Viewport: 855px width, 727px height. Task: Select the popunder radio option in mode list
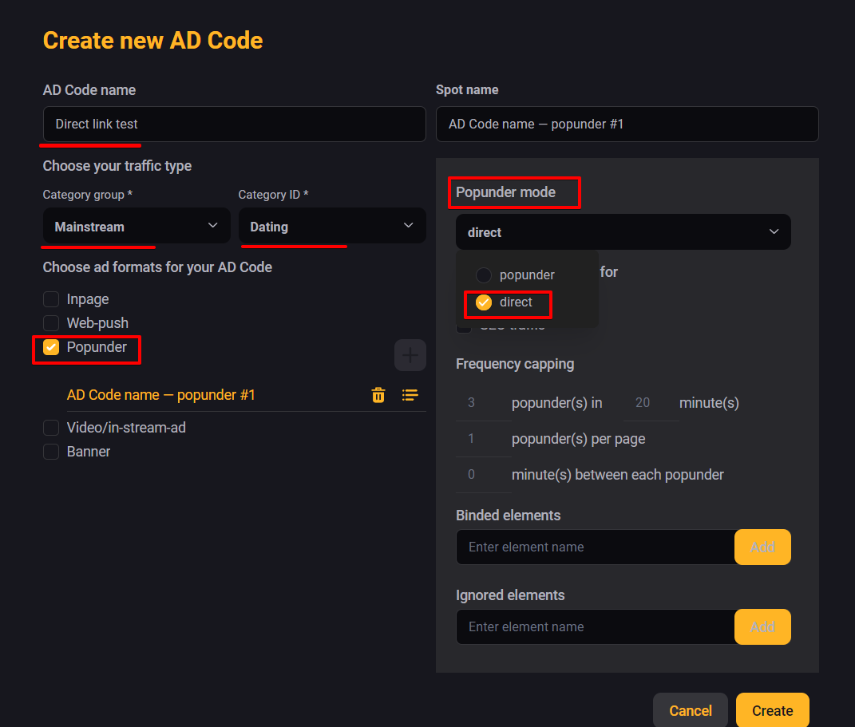click(484, 275)
